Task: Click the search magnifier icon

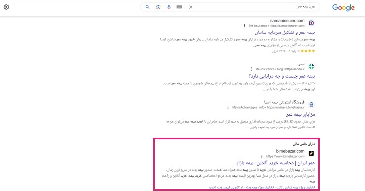Action: tap(147, 7)
